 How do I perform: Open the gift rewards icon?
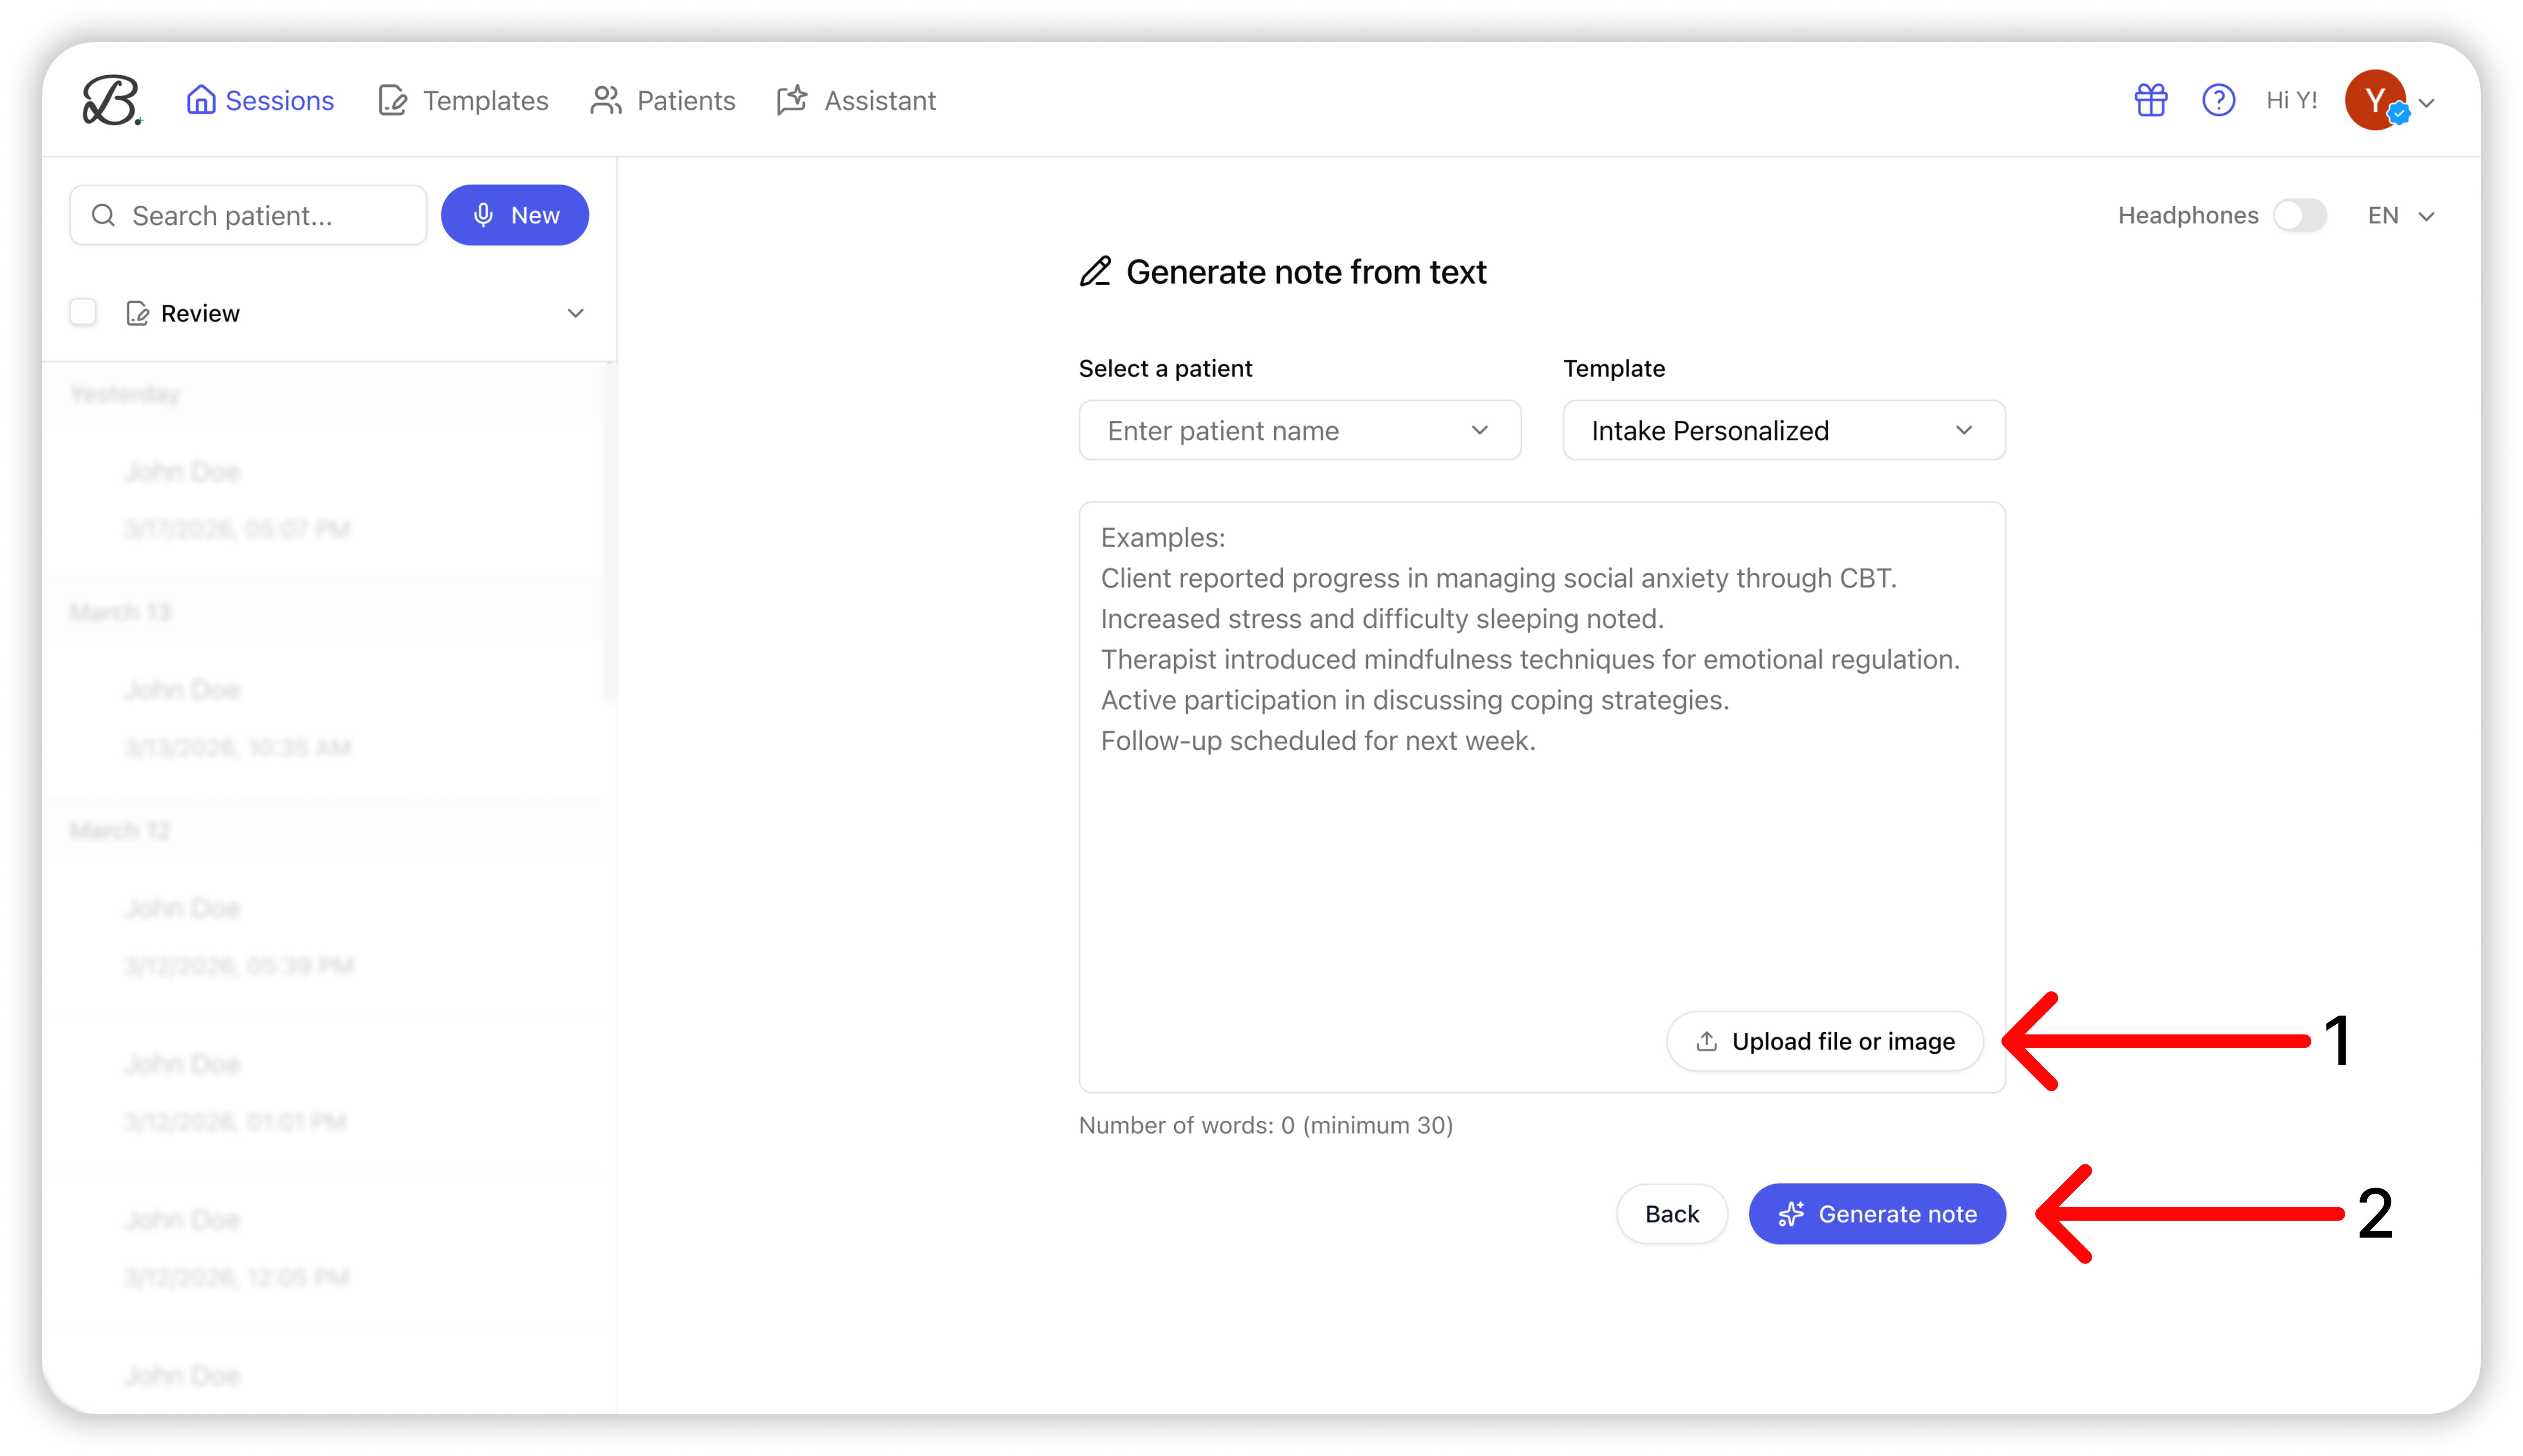[x=2150, y=100]
